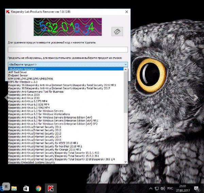
Task: Switch input language via РУС indicator
Action: pyautogui.click(x=170, y=188)
